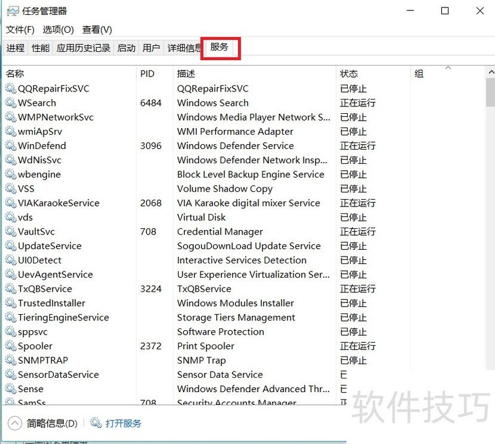
Task: Click the gear icon beside UI0Detect
Action: (11, 260)
